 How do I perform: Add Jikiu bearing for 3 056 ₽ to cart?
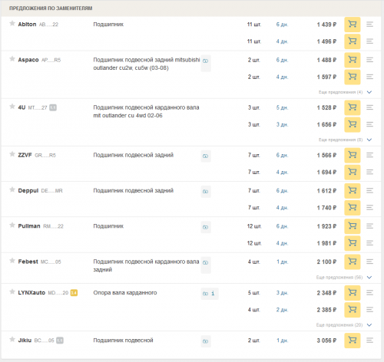(x=353, y=341)
